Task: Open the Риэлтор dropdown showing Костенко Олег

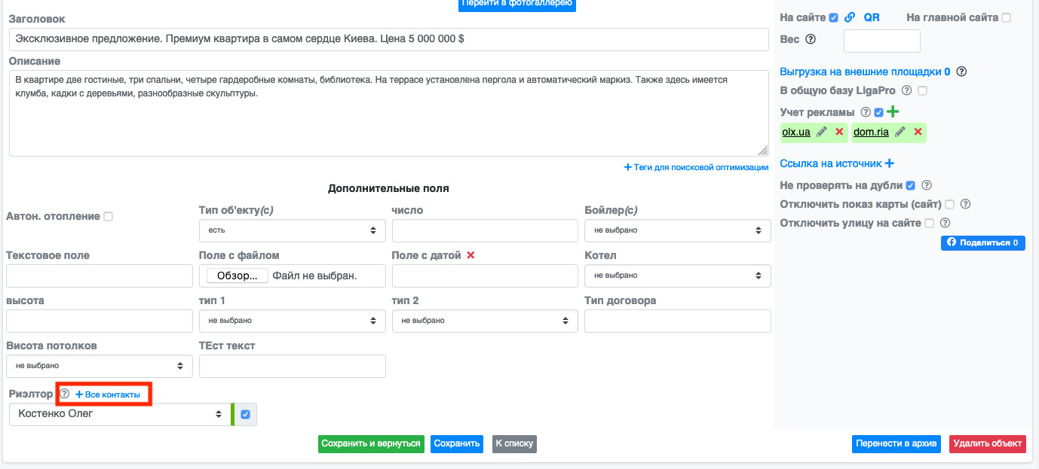Action: (120, 414)
